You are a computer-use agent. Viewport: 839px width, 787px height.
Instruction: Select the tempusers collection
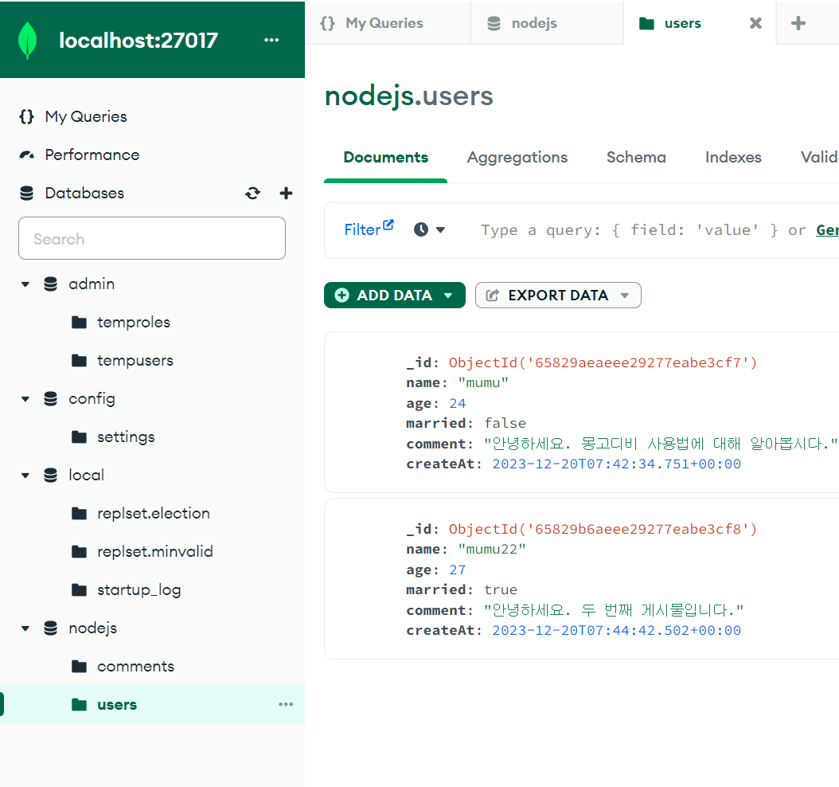pos(135,361)
